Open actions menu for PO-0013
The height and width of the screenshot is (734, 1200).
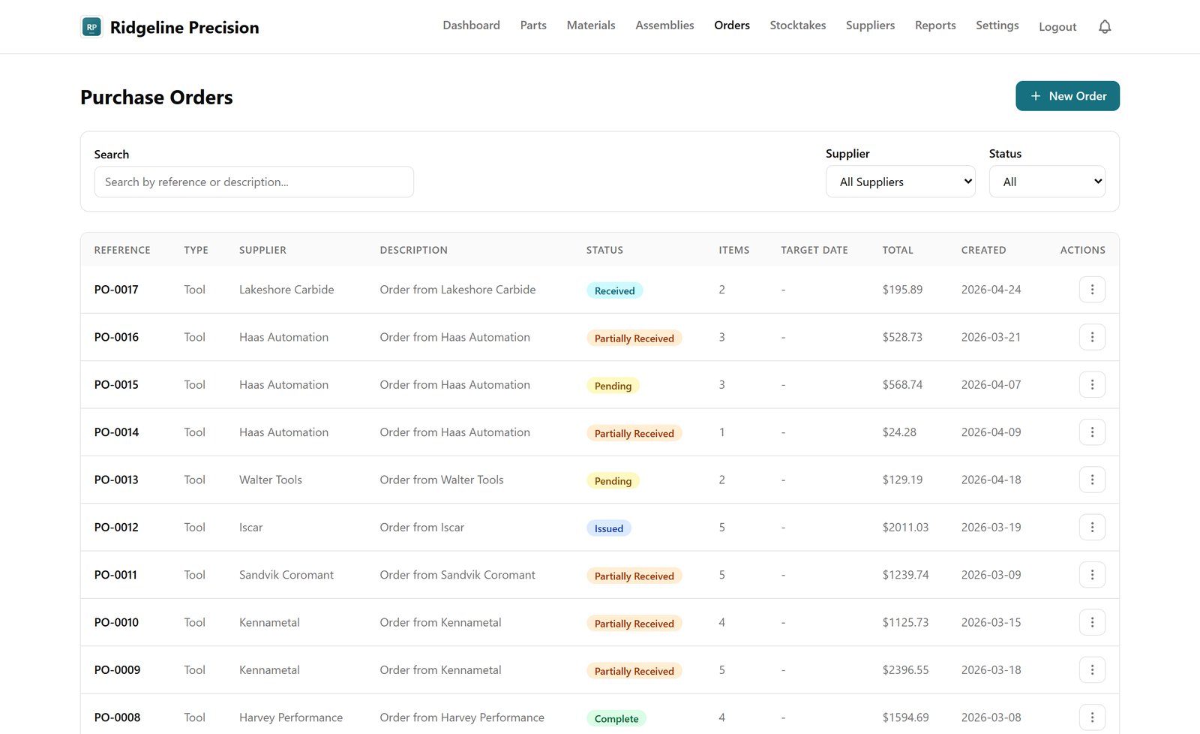tap(1092, 480)
